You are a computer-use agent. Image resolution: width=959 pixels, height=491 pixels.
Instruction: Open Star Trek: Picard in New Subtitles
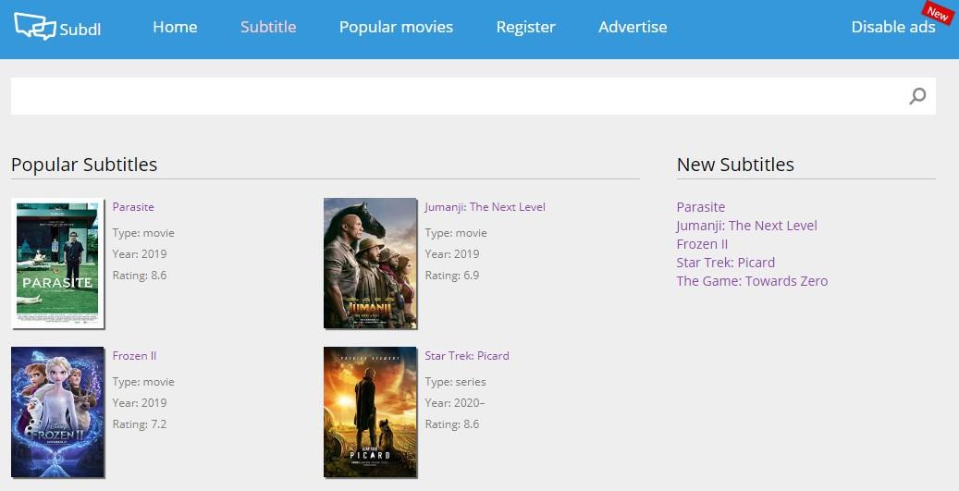coord(725,263)
